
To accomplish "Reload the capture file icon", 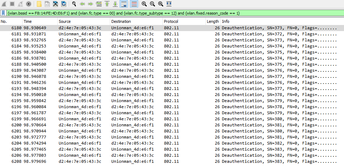I will pos(64,4).
